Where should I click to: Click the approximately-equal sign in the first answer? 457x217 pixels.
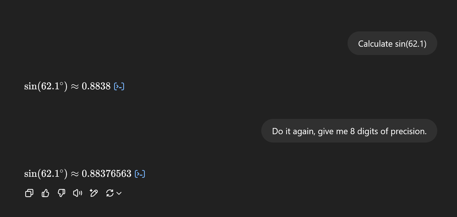coord(75,87)
